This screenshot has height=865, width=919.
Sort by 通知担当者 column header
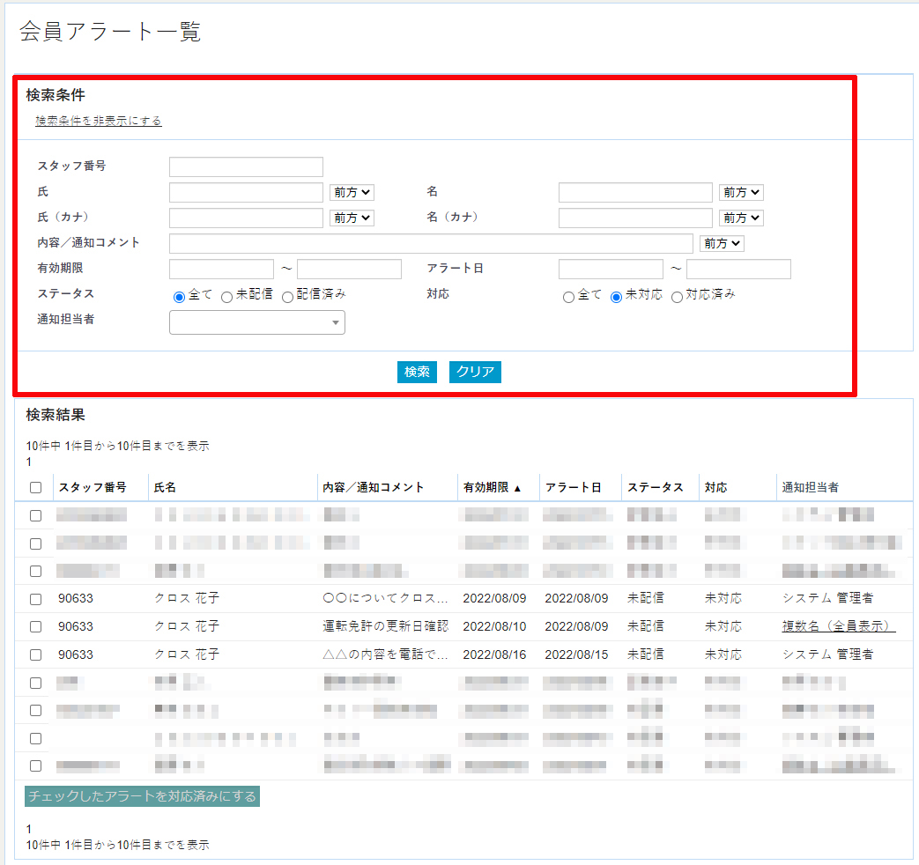(x=810, y=488)
